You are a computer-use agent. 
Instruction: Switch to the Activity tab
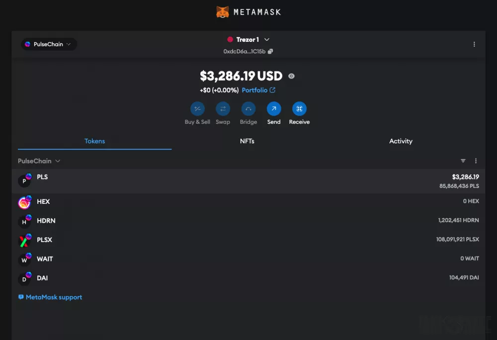pyautogui.click(x=401, y=141)
